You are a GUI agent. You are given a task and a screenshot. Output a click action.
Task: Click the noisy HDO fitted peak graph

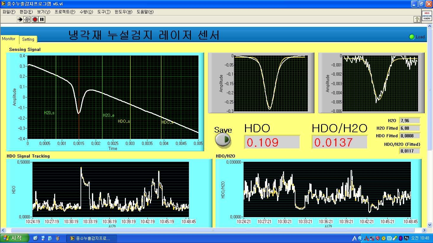381,83
